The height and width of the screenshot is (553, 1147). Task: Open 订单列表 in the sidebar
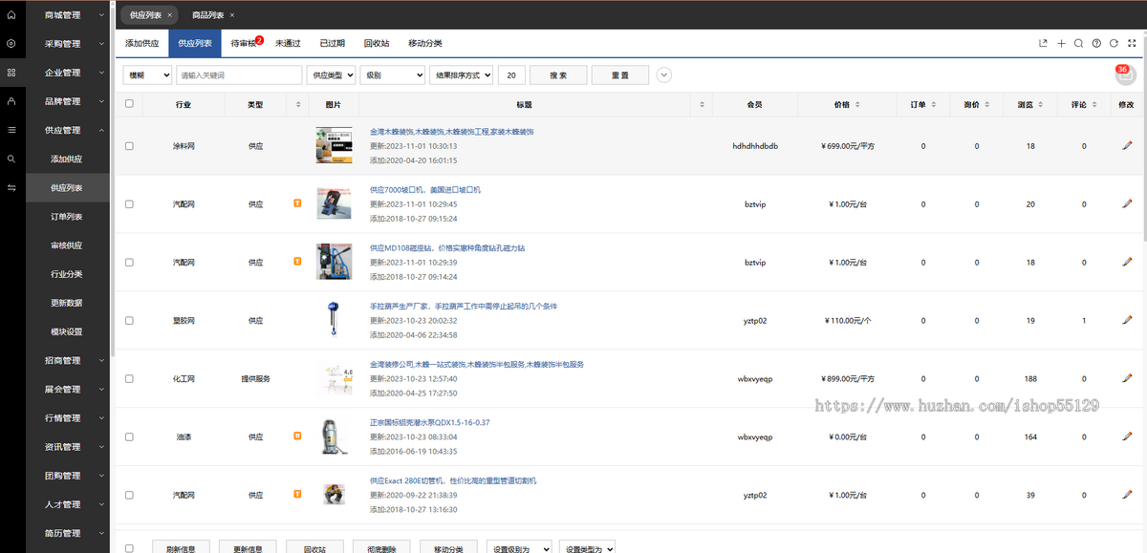coord(67,217)
